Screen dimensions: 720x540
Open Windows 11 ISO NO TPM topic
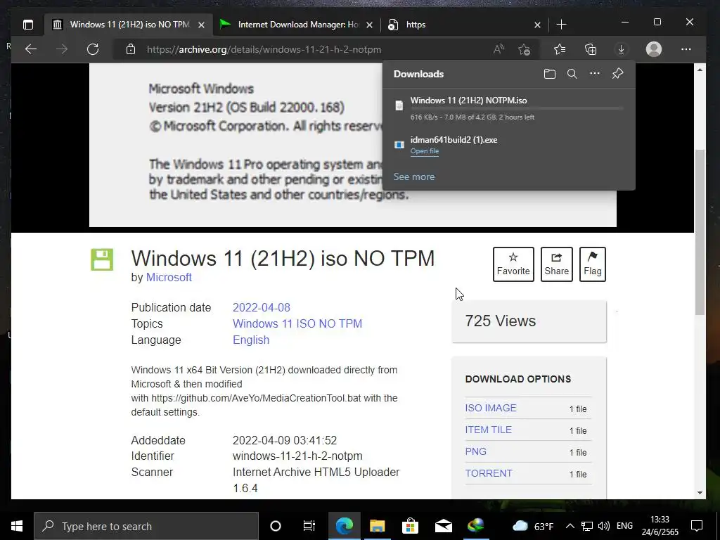coord(297,323)
